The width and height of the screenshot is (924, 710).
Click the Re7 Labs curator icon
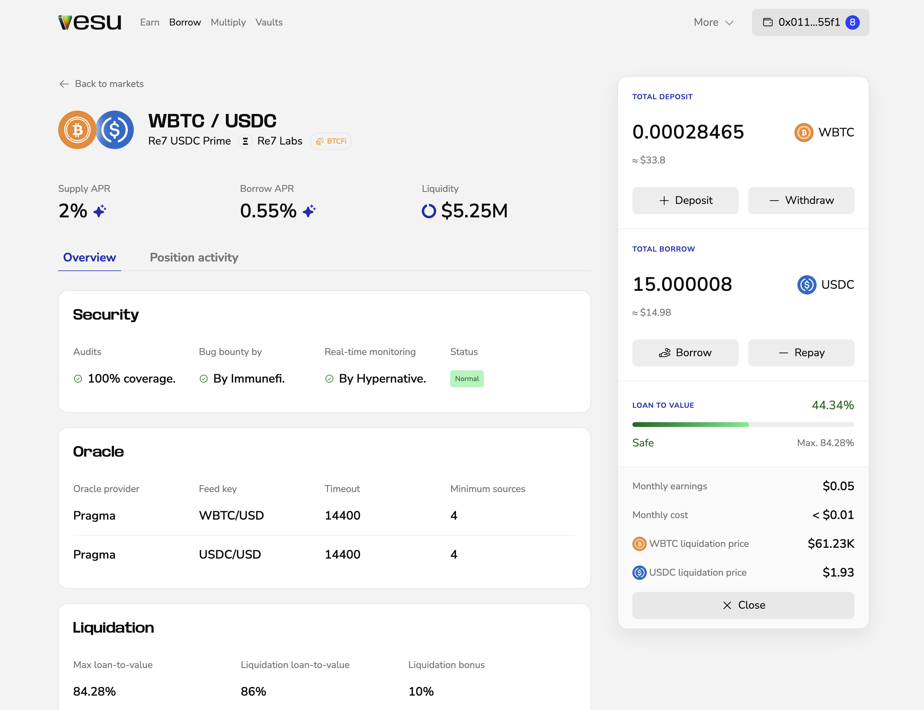tap(245, 141)
